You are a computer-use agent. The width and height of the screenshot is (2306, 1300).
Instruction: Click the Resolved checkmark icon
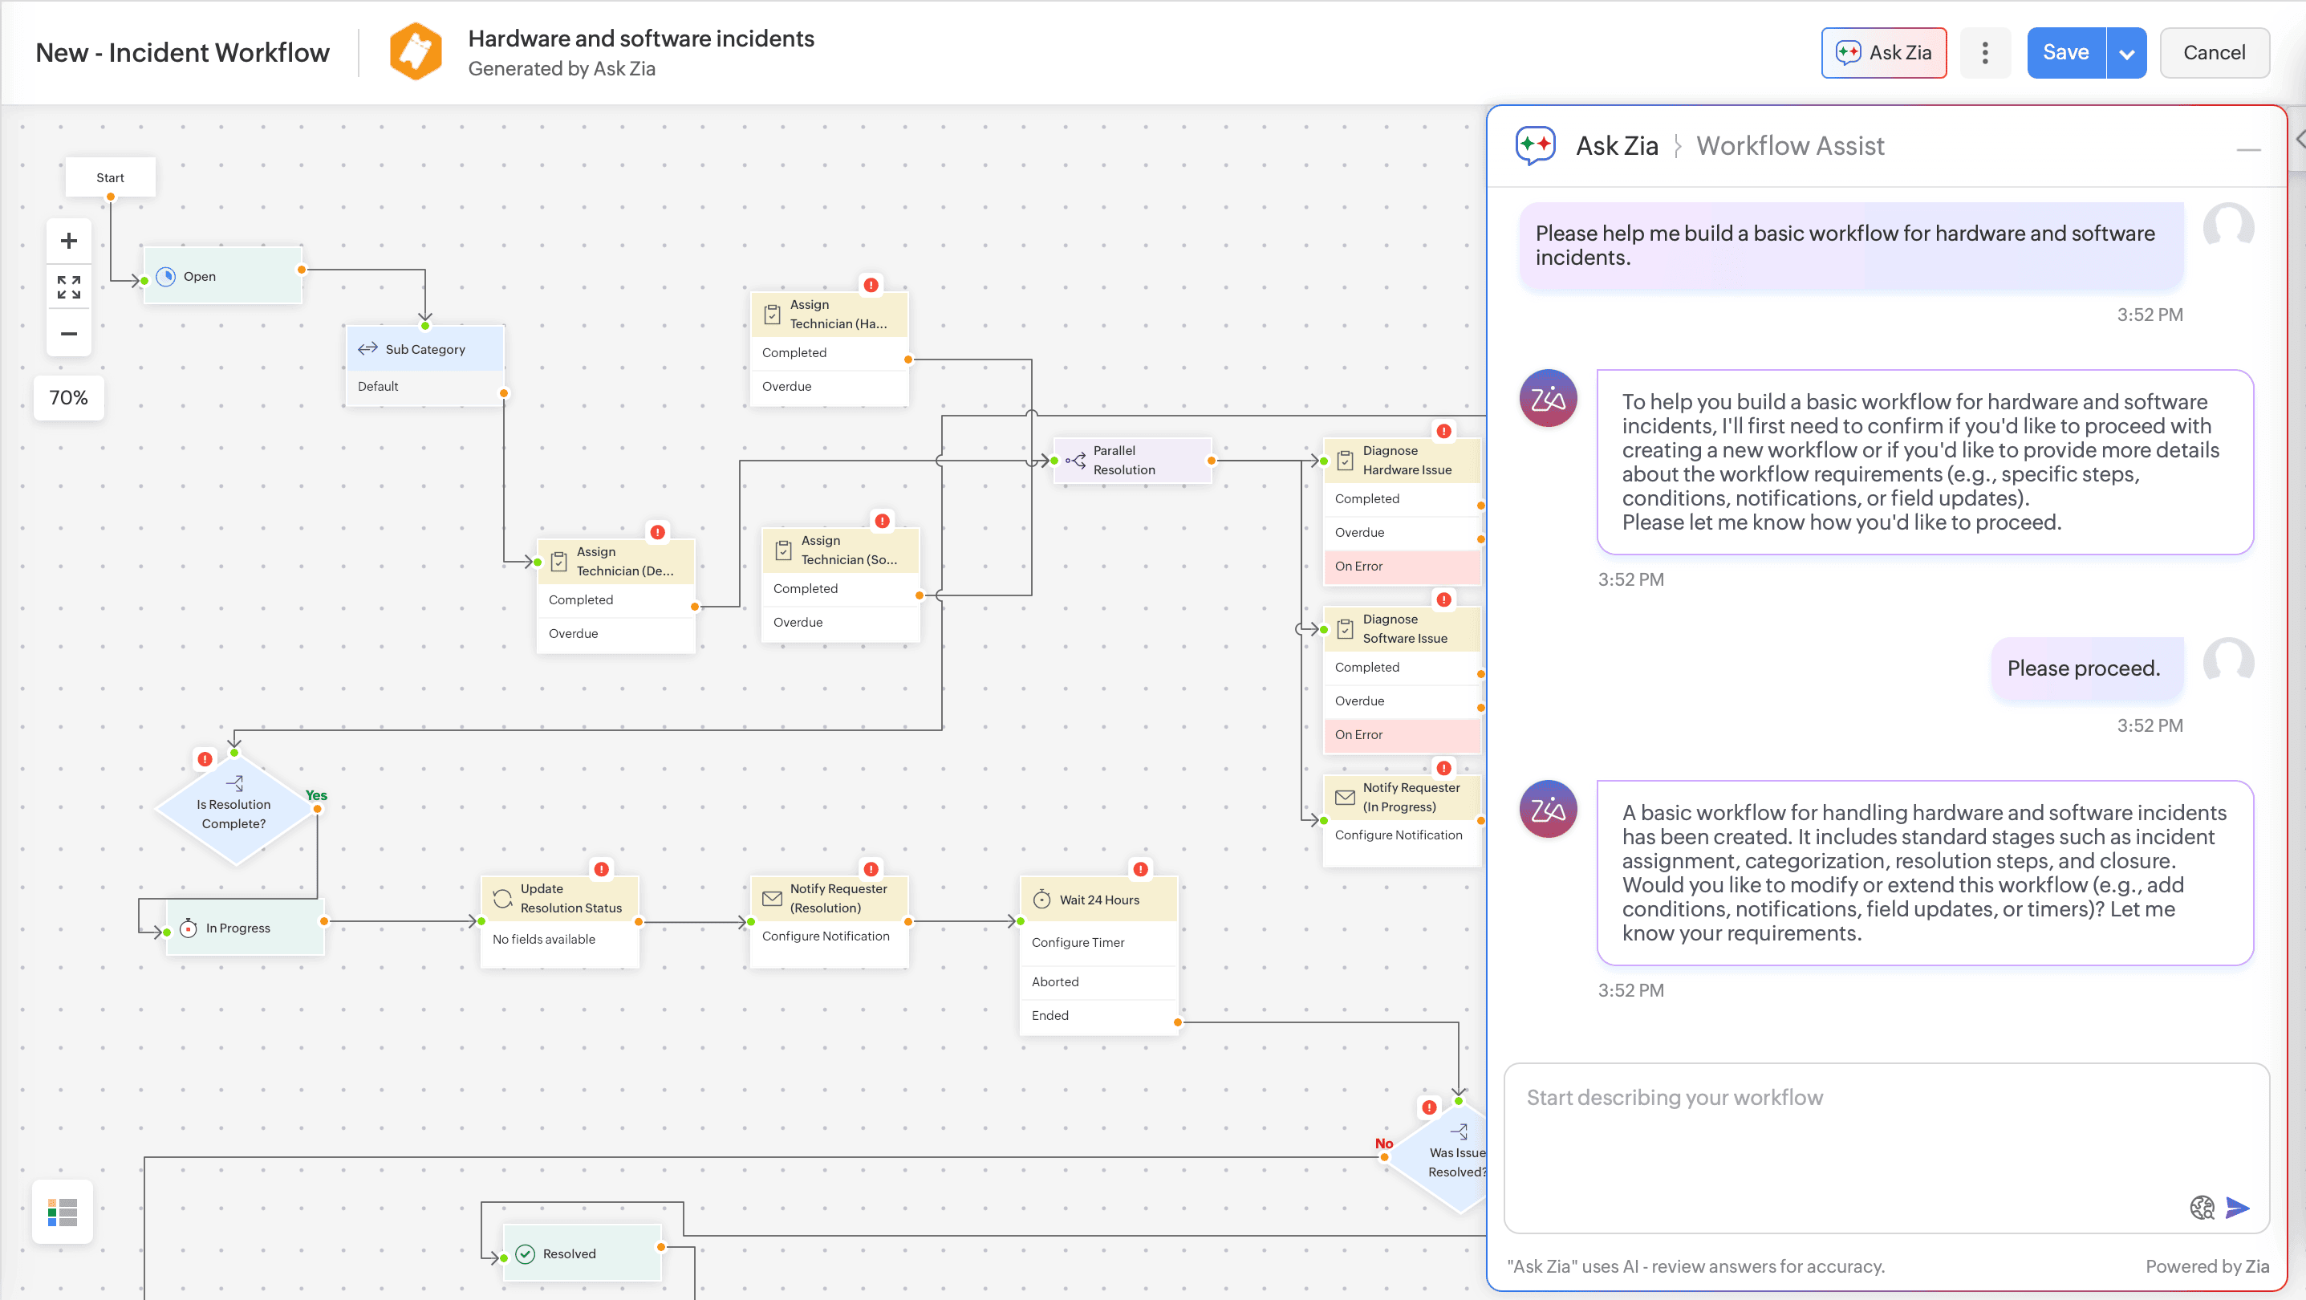click(x=526, y=1253)
